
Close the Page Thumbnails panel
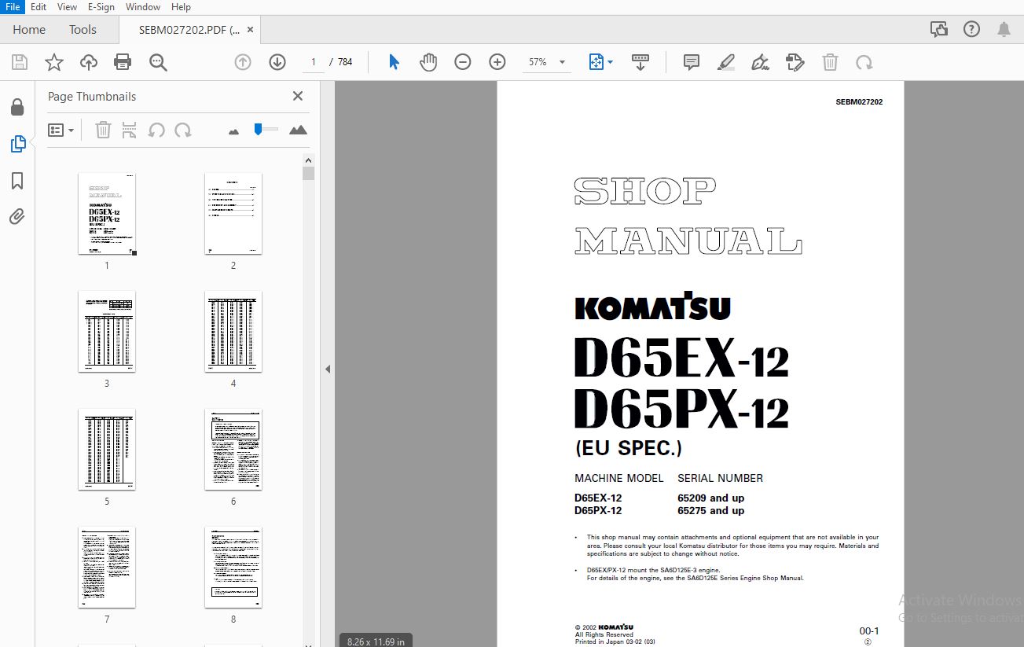298,96
